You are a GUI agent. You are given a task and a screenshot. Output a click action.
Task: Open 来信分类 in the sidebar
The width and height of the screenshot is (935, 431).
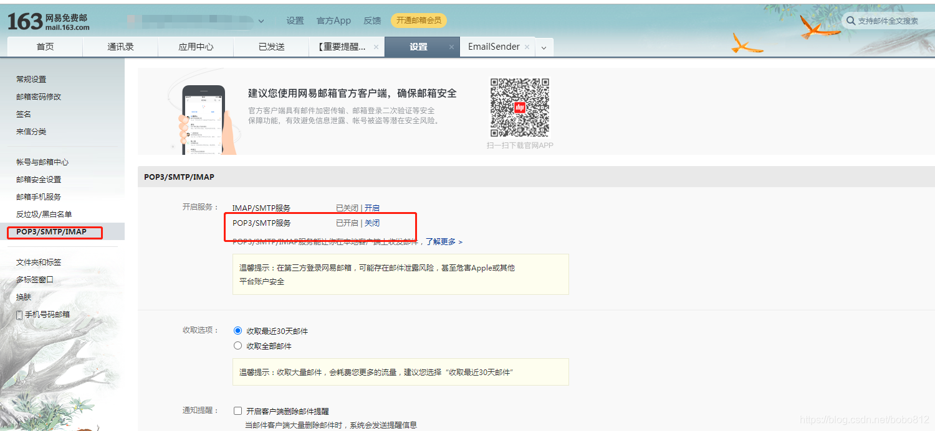click(31, 131)
